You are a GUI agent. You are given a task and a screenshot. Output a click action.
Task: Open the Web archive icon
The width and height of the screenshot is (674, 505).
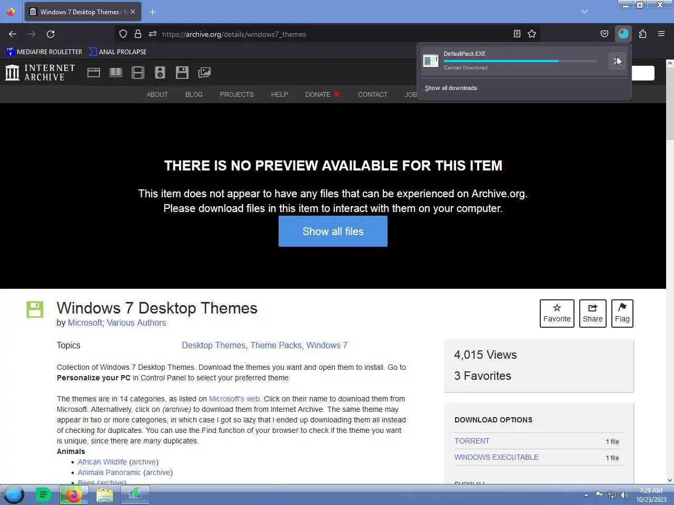pyautogui.click(x=94, y=73)
